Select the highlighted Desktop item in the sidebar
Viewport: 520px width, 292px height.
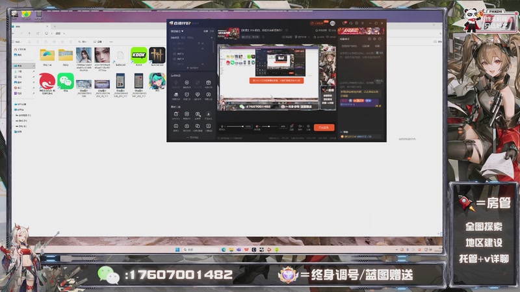pos(23,66)
